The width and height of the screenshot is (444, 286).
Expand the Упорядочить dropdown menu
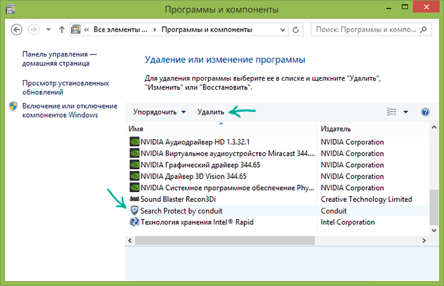tap(159, 112)
